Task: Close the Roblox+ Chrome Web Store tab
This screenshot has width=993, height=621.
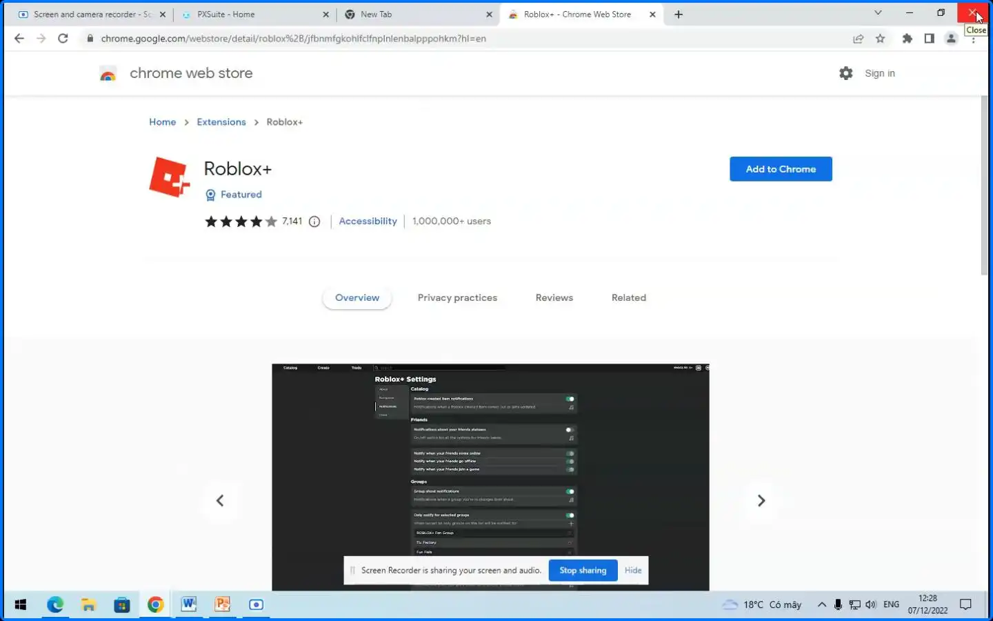Action: click(x=652, y=14)
